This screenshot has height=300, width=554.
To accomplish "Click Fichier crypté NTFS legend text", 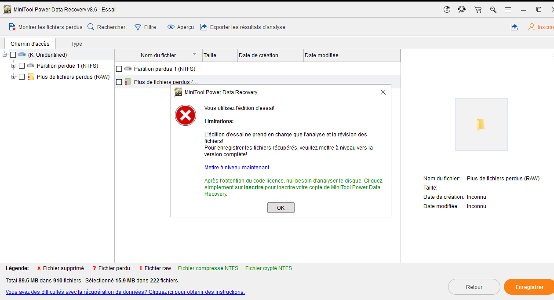I will [x=269, y=268].
